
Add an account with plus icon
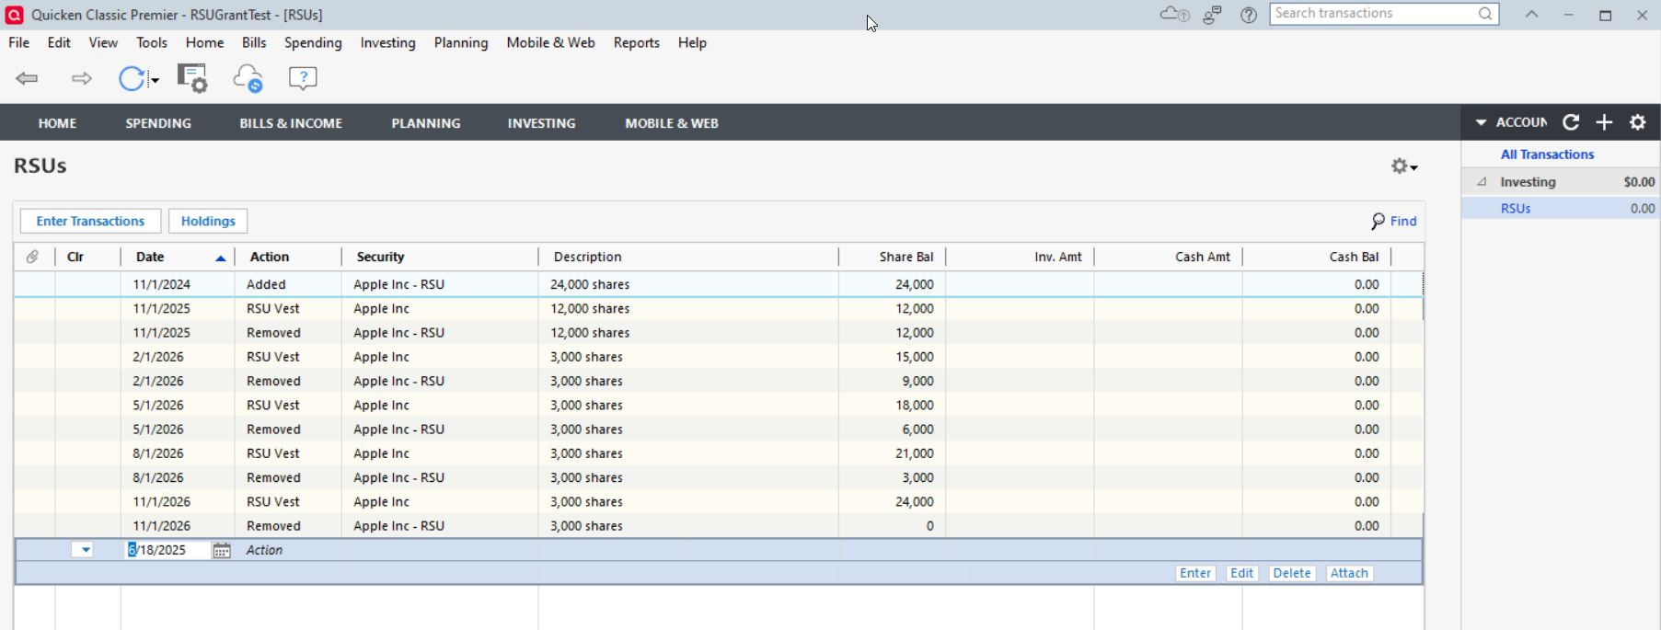(1604, 122)
